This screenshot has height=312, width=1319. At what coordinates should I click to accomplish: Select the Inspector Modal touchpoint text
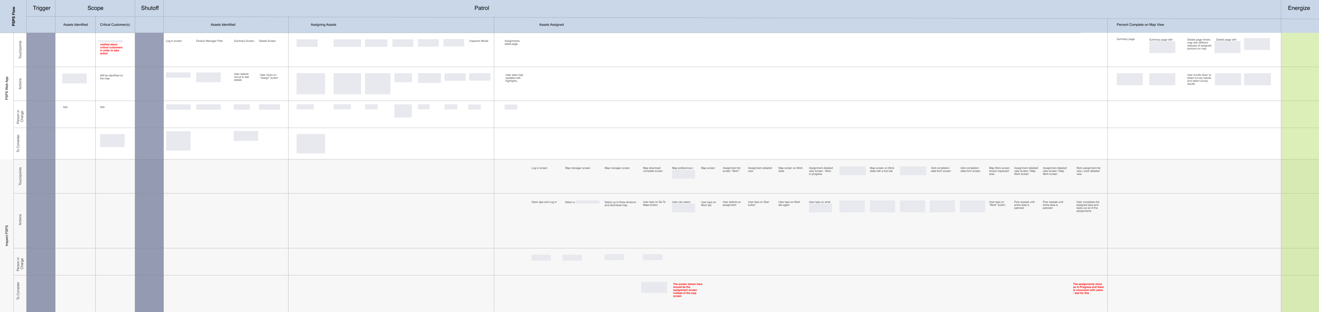478,41
